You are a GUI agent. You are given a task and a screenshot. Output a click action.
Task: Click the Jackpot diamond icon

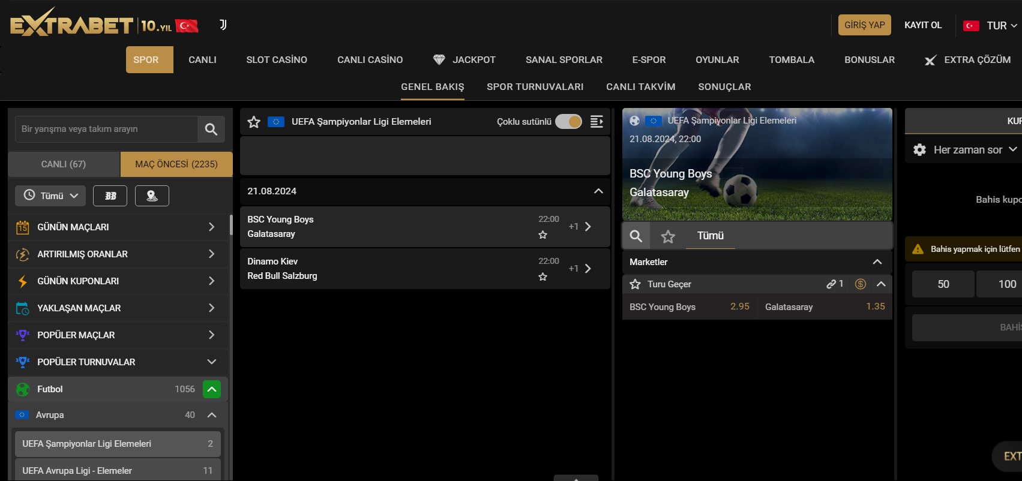[x=439, y=60]
